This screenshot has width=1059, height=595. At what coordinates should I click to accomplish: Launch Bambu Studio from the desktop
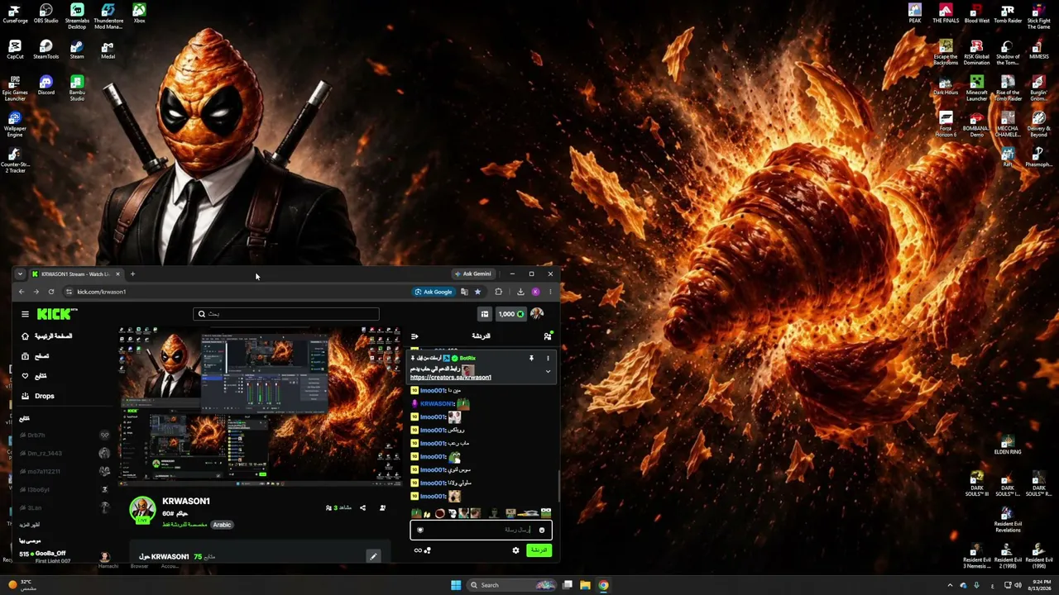pyautogui.click(x=77, y=88)
